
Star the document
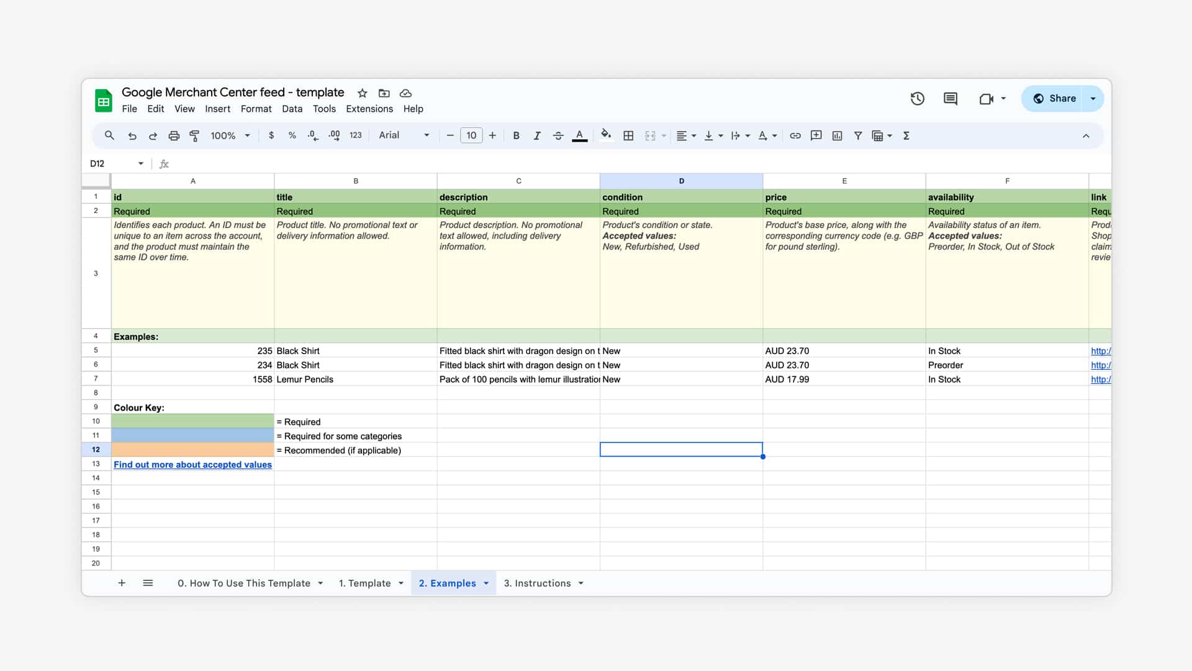[x=363, y=93]
